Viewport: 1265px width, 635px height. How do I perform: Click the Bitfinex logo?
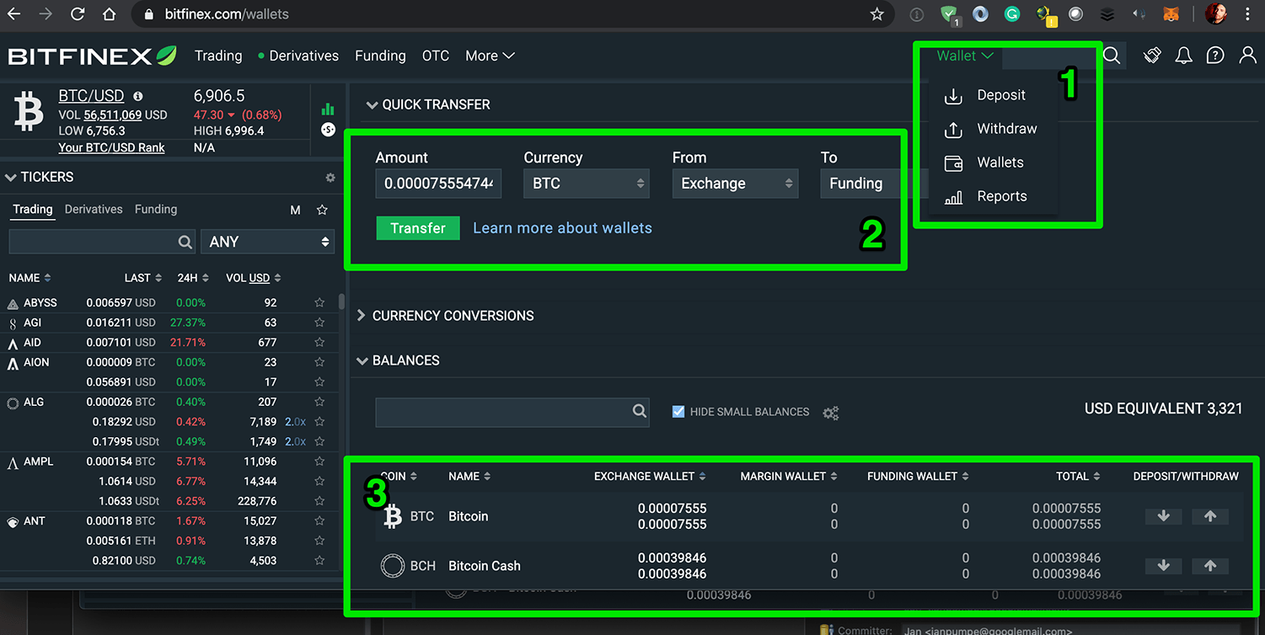click(x=92, y=56)
